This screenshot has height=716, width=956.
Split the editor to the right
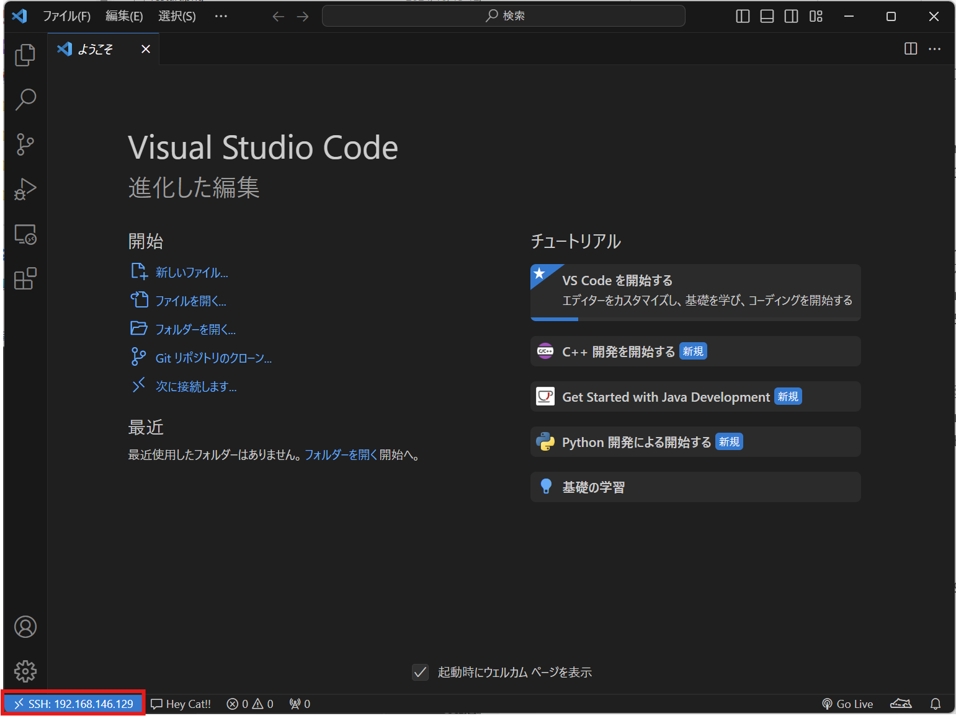coord(911,48)
